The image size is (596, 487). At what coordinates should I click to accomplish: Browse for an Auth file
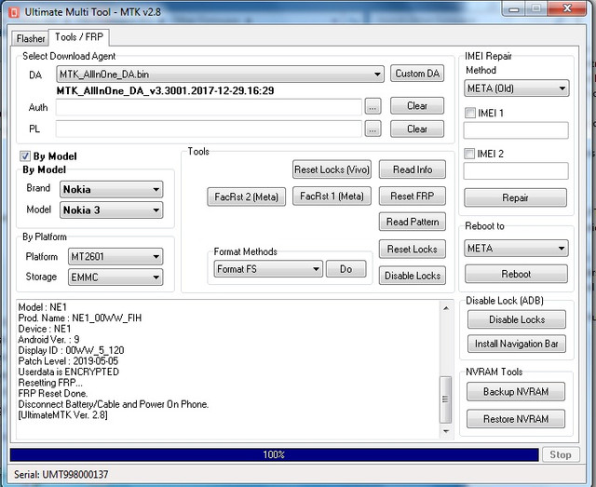pyautogui.click(x=372, y=107)
